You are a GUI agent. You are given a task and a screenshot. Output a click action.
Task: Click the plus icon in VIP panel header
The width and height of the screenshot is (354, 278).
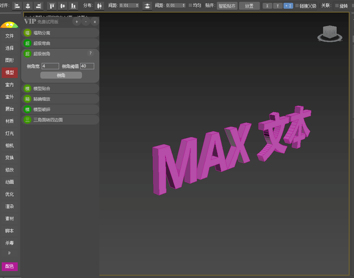[x=77, y=22]
